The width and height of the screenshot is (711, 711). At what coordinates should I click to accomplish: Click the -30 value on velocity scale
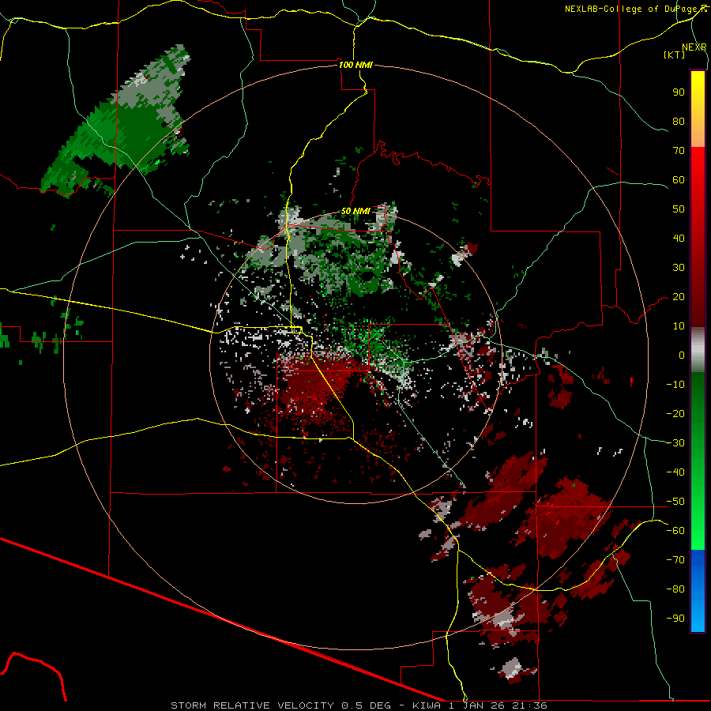[675, 443]
